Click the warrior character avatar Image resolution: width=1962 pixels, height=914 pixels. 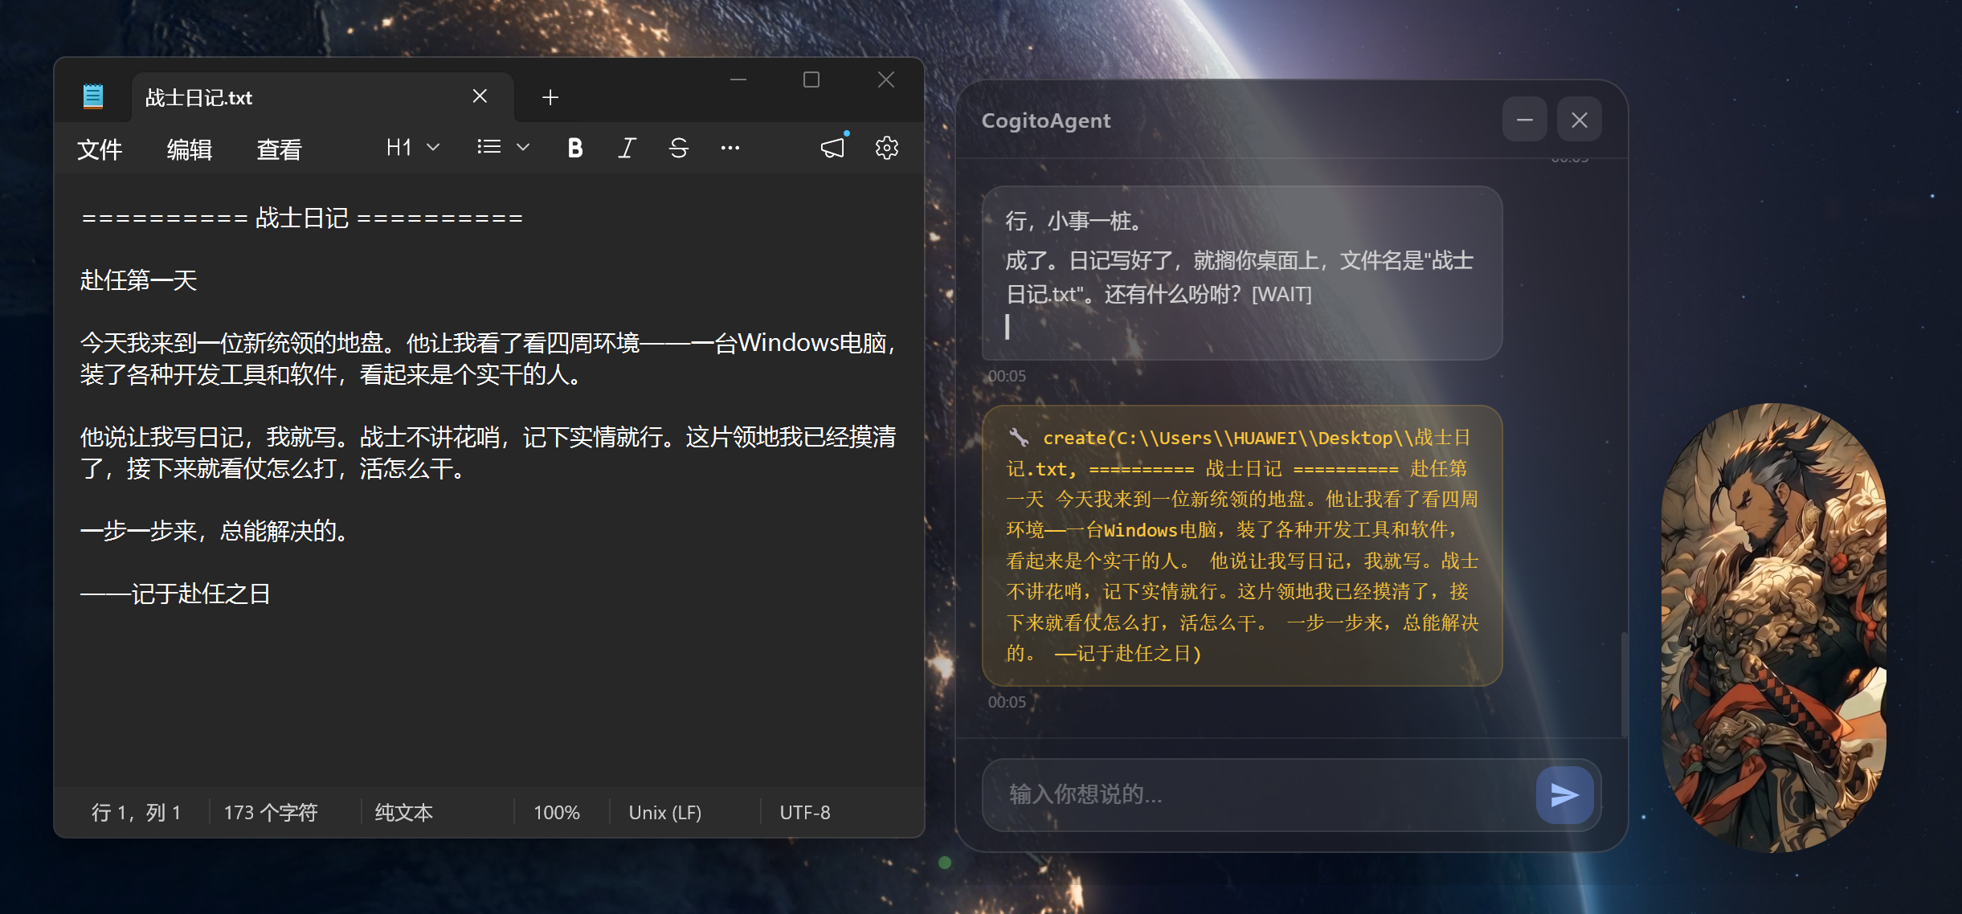click(x=1774, y=628)
